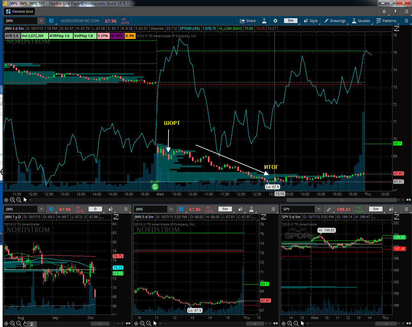Change the D timeframe in daily chart

click(95, 209)
